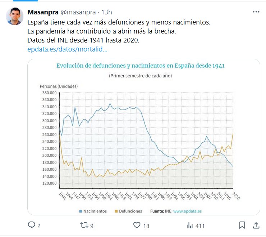Open the chart image with the title
Image resolution: width=266 pixels, height=237 pixels.
click(141, 66)
